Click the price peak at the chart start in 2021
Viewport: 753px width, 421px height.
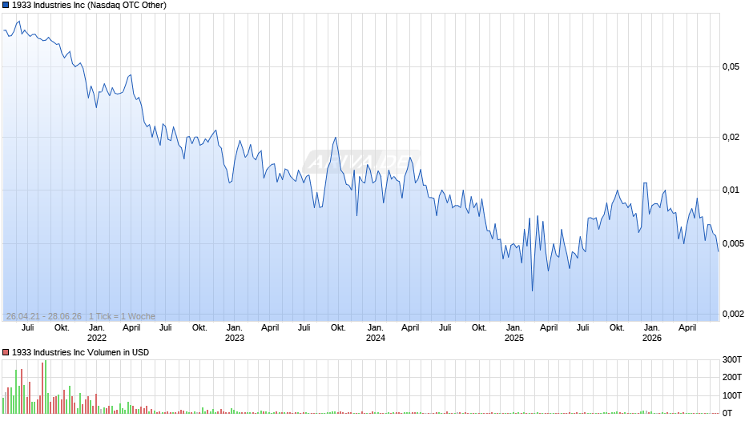(18, 22)
